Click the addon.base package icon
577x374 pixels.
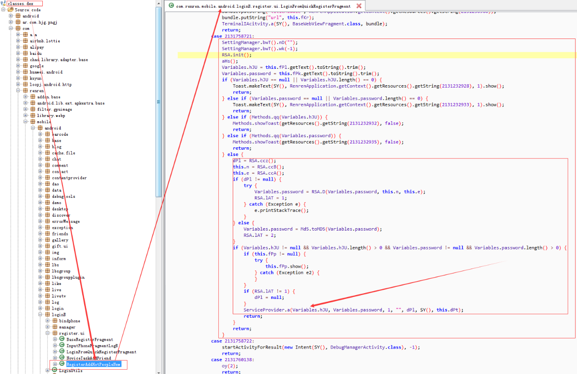[x=33, y=97]
